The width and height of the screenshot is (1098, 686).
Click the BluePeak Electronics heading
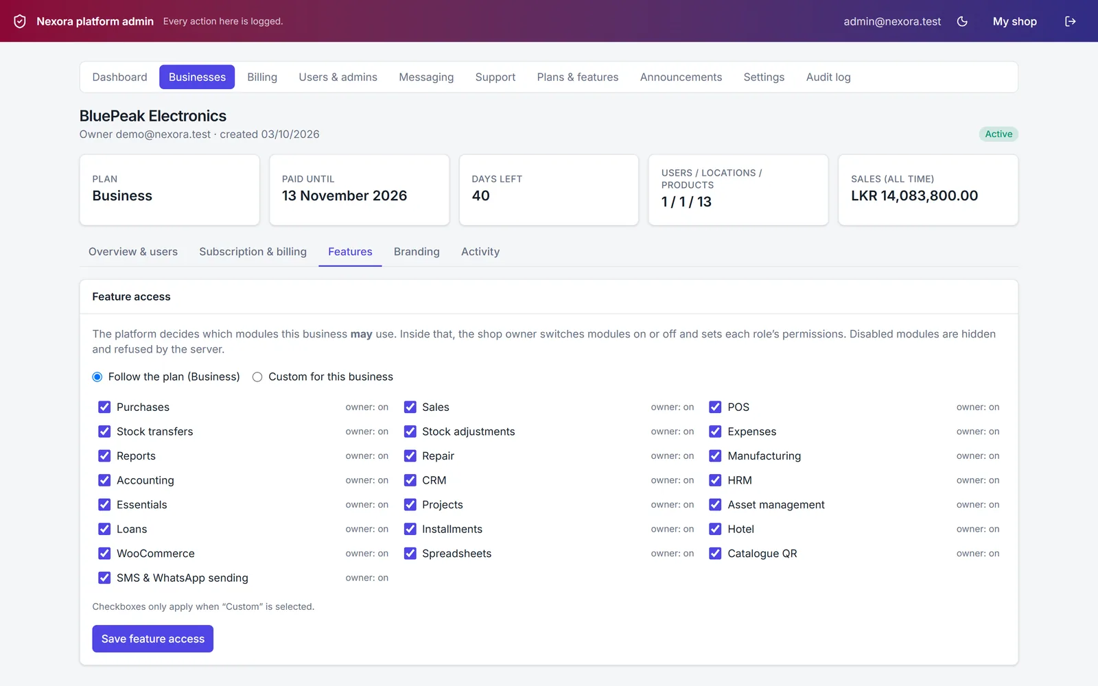[x=153, y=116]
